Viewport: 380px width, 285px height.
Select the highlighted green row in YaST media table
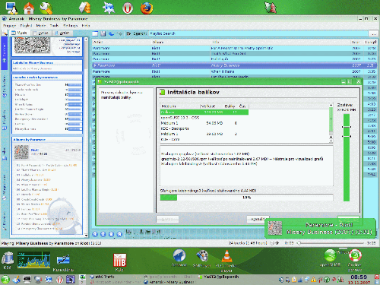coord(204,112)
